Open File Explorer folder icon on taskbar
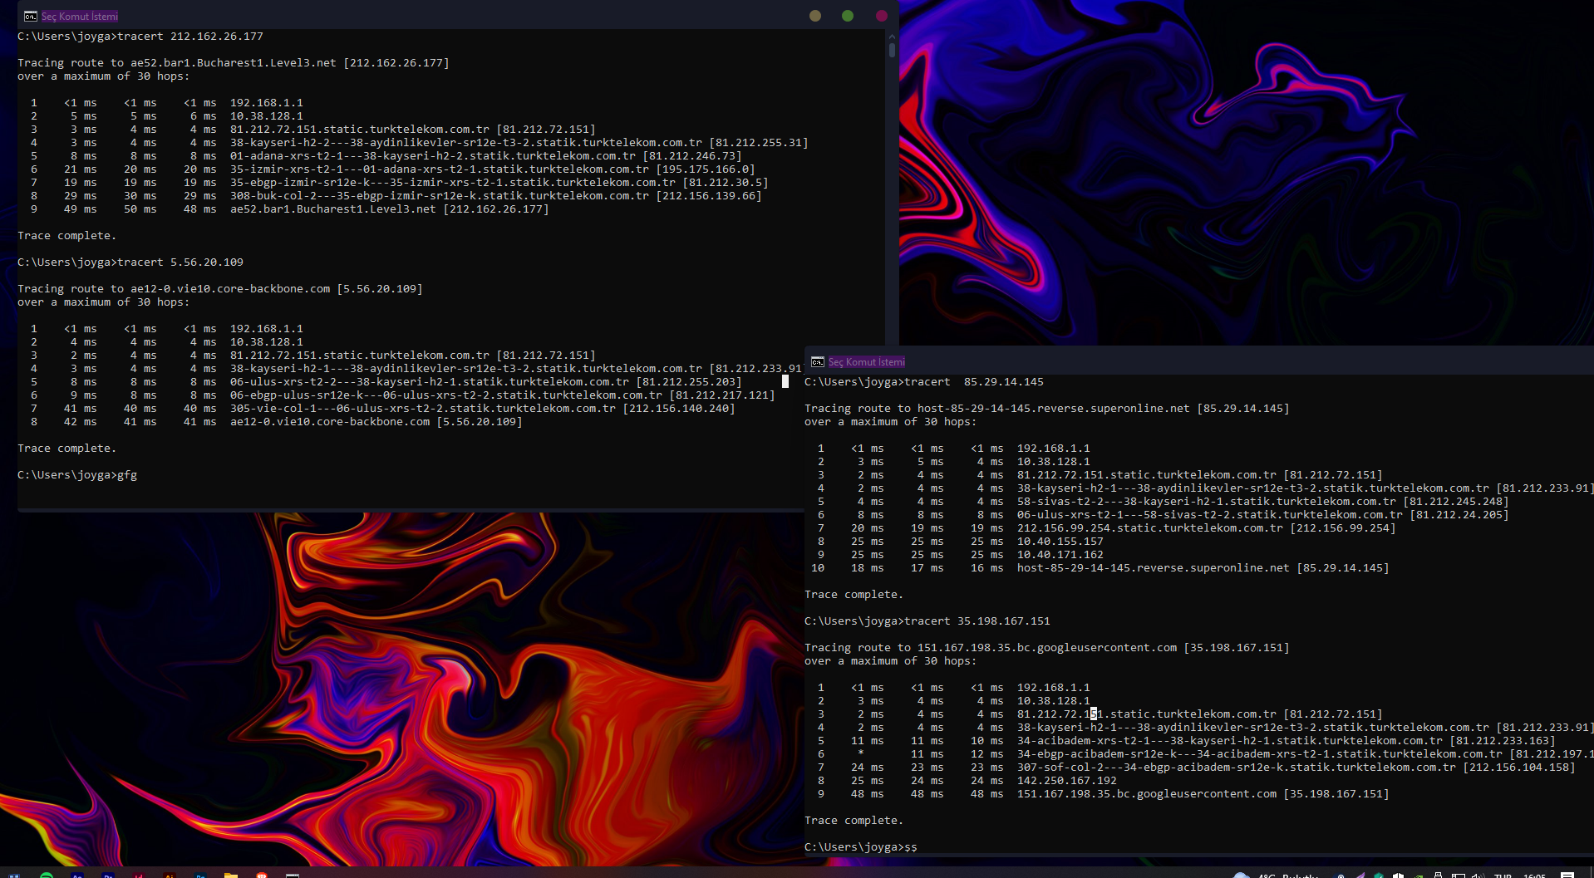The image size is (1594, 878). (231, 875)
